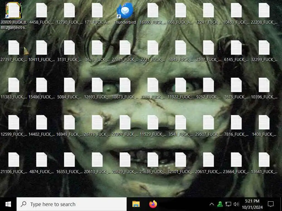
Task: Select the 2537_FUCK file icon
Action: click(208, 48)
